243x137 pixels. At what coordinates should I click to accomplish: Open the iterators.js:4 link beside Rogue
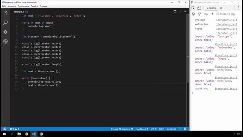point(227,29)
